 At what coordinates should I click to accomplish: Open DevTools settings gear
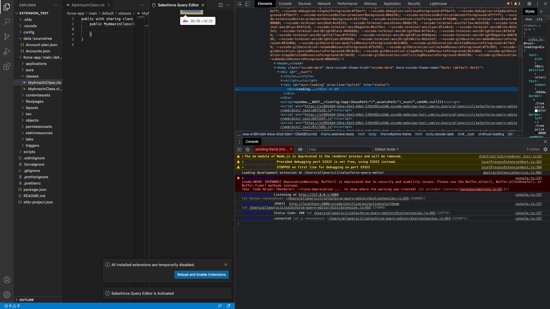pyautogui.click(x=530, y=4)
